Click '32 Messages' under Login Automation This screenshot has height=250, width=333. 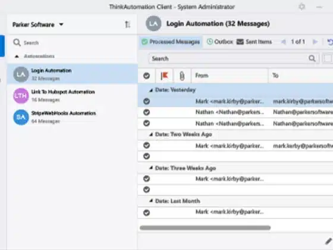click(x=45, y=79)
